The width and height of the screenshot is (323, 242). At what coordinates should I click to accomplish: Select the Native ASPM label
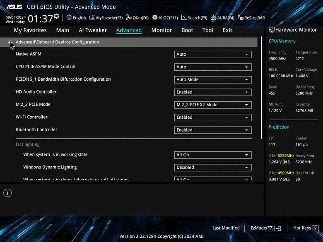click(x=29, y=54)
